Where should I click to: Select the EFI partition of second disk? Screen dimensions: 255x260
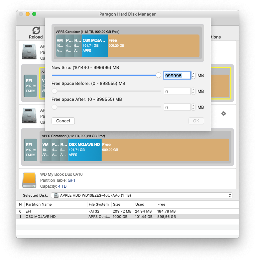pyautogui.click(x=30, y=150)
